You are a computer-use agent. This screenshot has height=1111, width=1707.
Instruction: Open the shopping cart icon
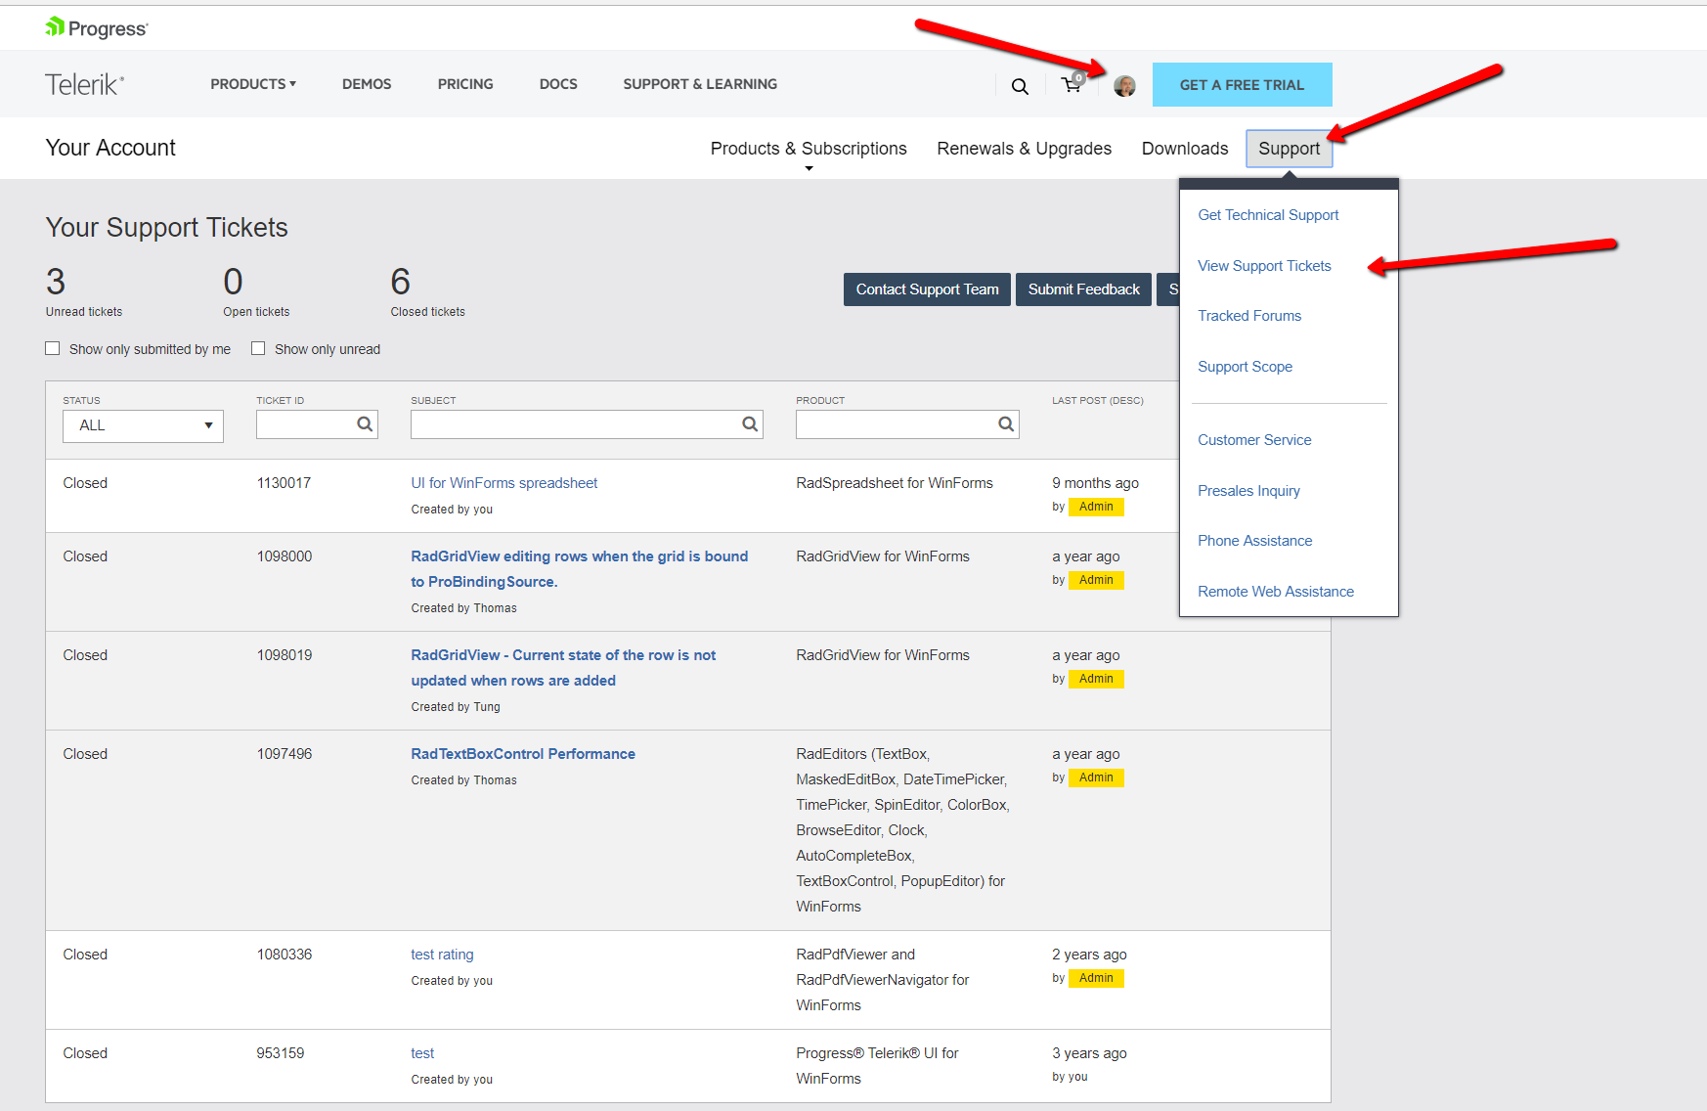pyautogui.click(x=1072, y=84)
